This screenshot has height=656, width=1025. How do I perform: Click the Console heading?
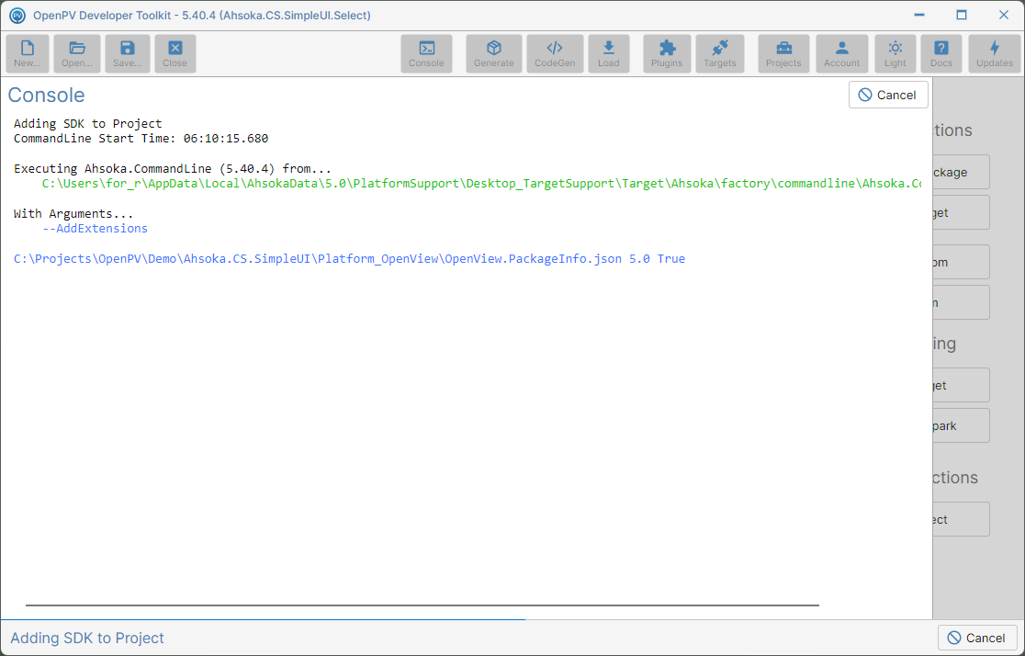(x=47, y=95)
